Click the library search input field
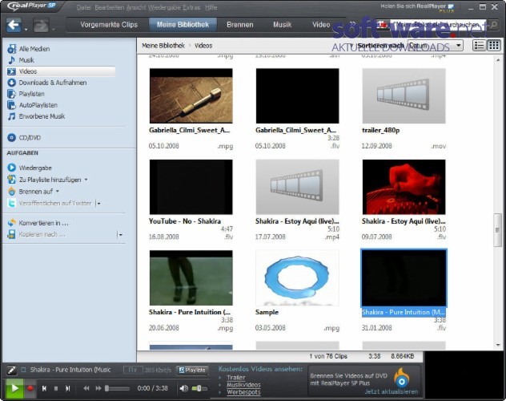 pos(438,25)
